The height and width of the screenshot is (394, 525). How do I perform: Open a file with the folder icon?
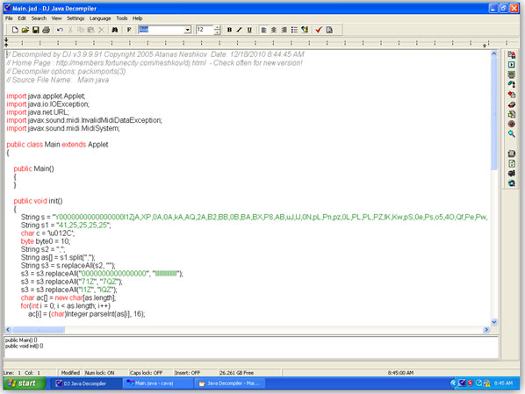tap(25, 30)
